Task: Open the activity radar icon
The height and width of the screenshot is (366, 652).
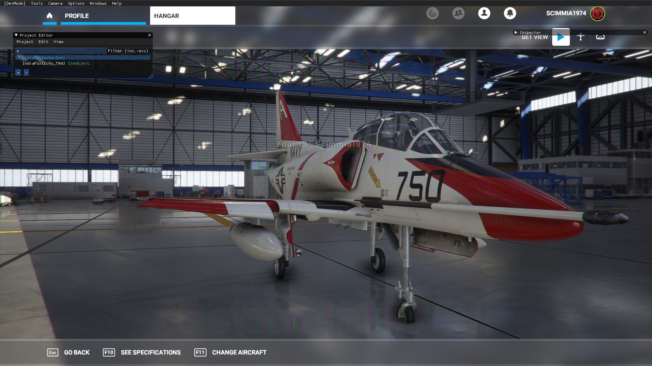Action: [432, 13]
